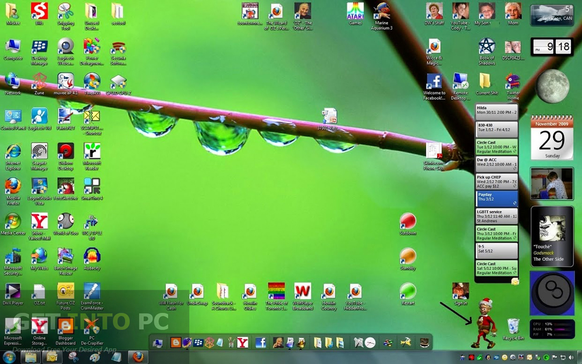Click the BlackBerry icon in the dock

click(198, 342)
